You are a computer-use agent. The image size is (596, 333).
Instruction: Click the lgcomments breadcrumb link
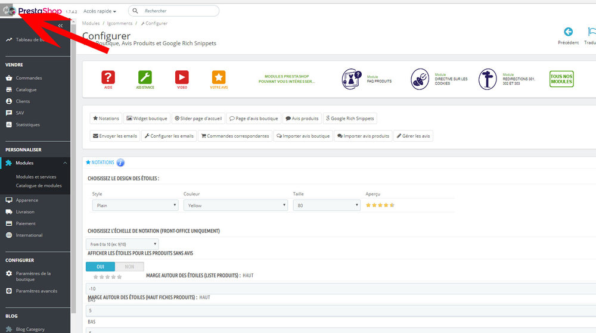tap(120, 24)
